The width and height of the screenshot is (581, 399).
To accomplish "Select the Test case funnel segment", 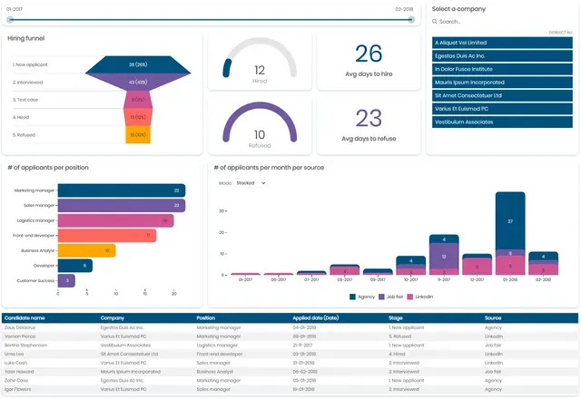I will [x=138, y=100].
